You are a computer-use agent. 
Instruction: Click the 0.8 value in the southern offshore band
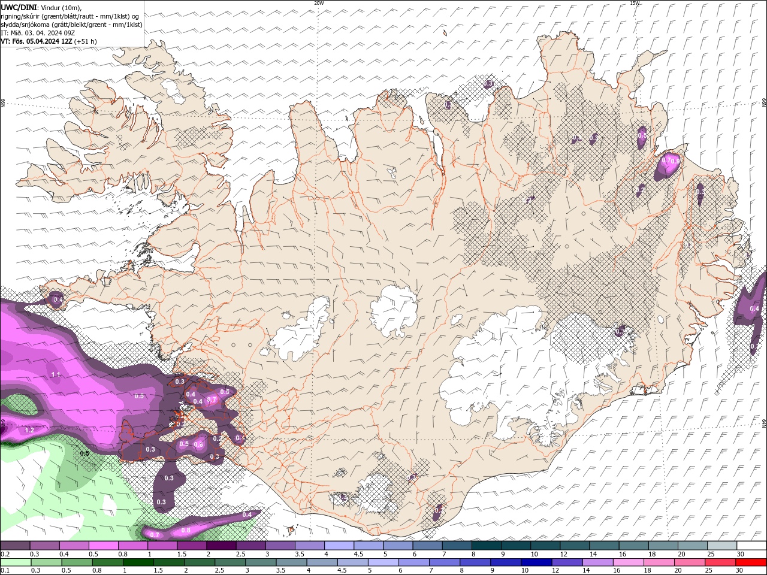[186, 530]
